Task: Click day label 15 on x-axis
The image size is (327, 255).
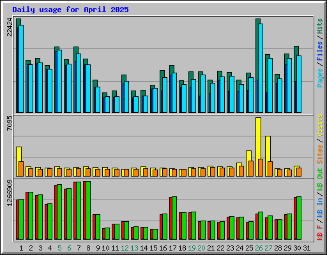Action: (153, 248)
